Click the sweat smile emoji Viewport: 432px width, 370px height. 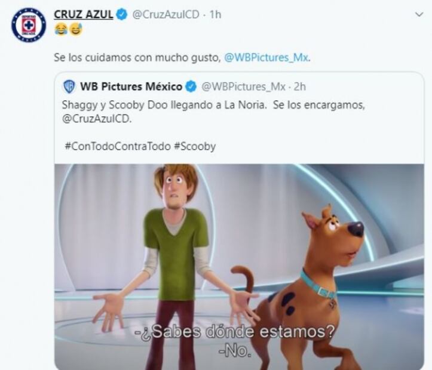point(76,29)
